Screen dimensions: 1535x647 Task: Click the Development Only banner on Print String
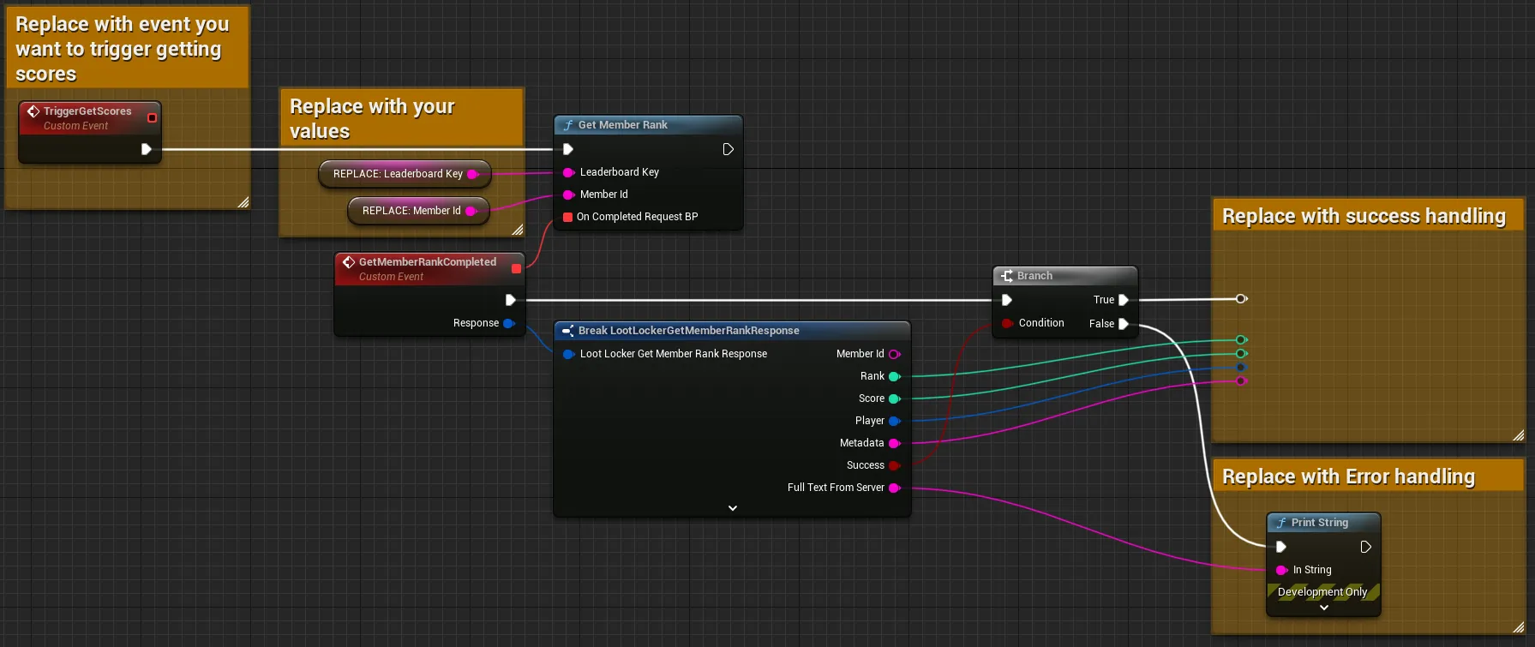click(x=1323, y=592)
